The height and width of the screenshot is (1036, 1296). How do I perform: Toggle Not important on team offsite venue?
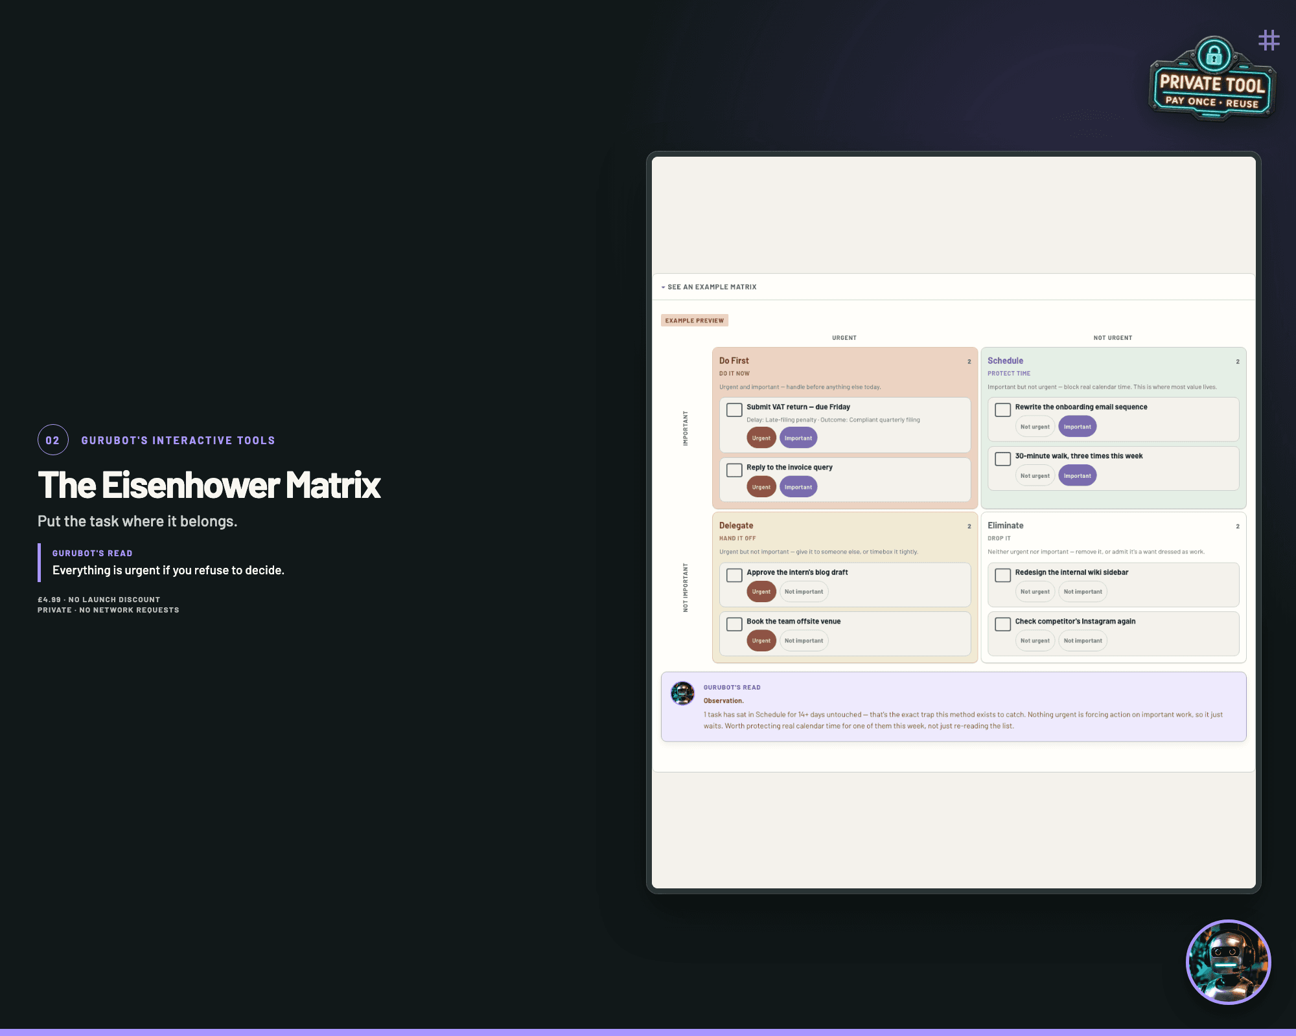pos(804,641)
